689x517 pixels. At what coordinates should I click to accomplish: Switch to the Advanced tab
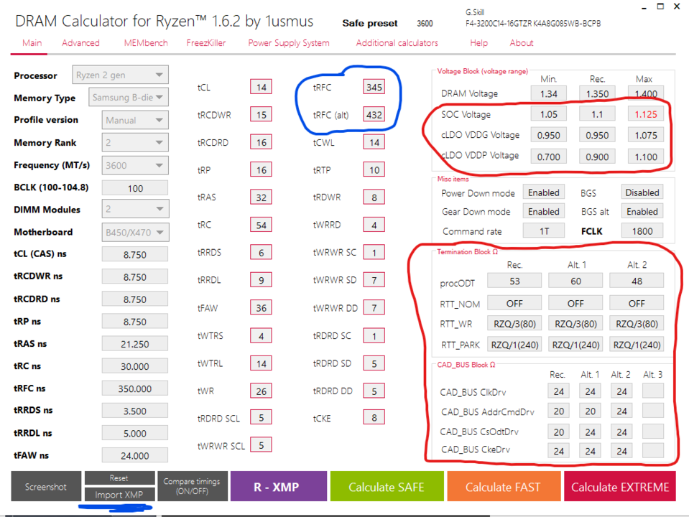pos(80,43)
